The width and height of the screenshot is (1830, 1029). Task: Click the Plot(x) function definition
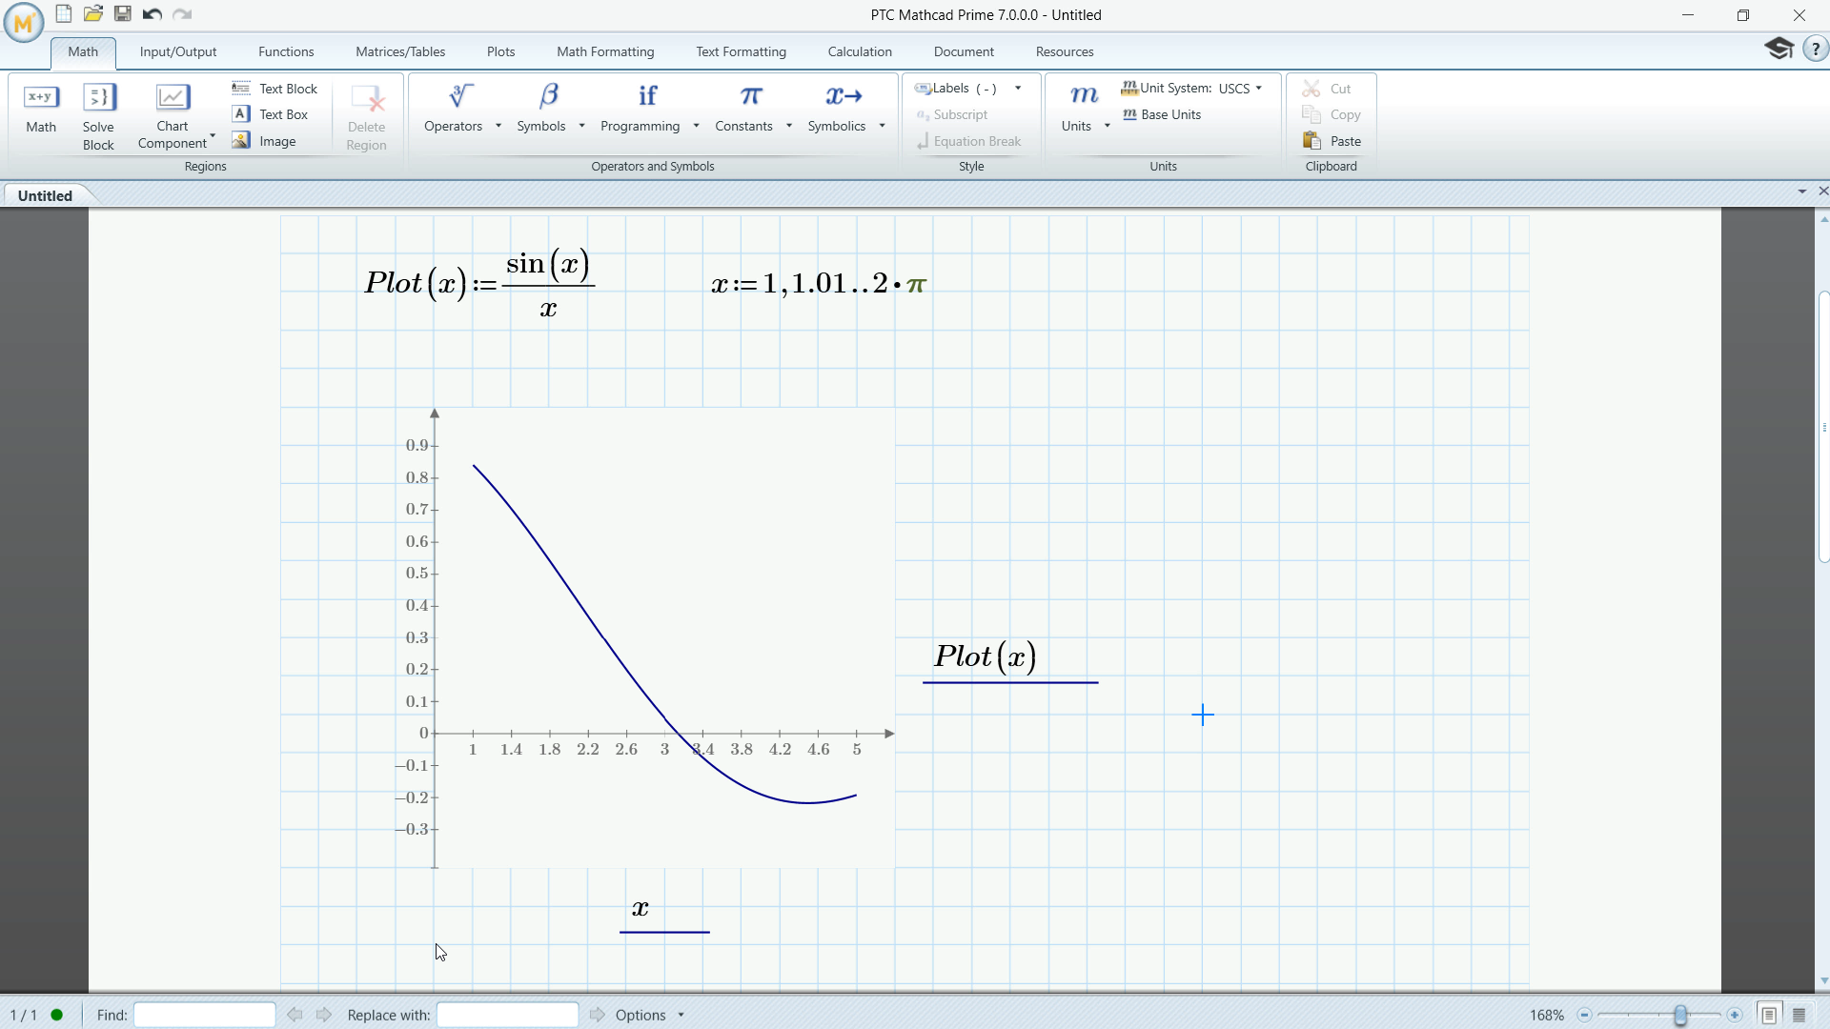click(479, 283)
